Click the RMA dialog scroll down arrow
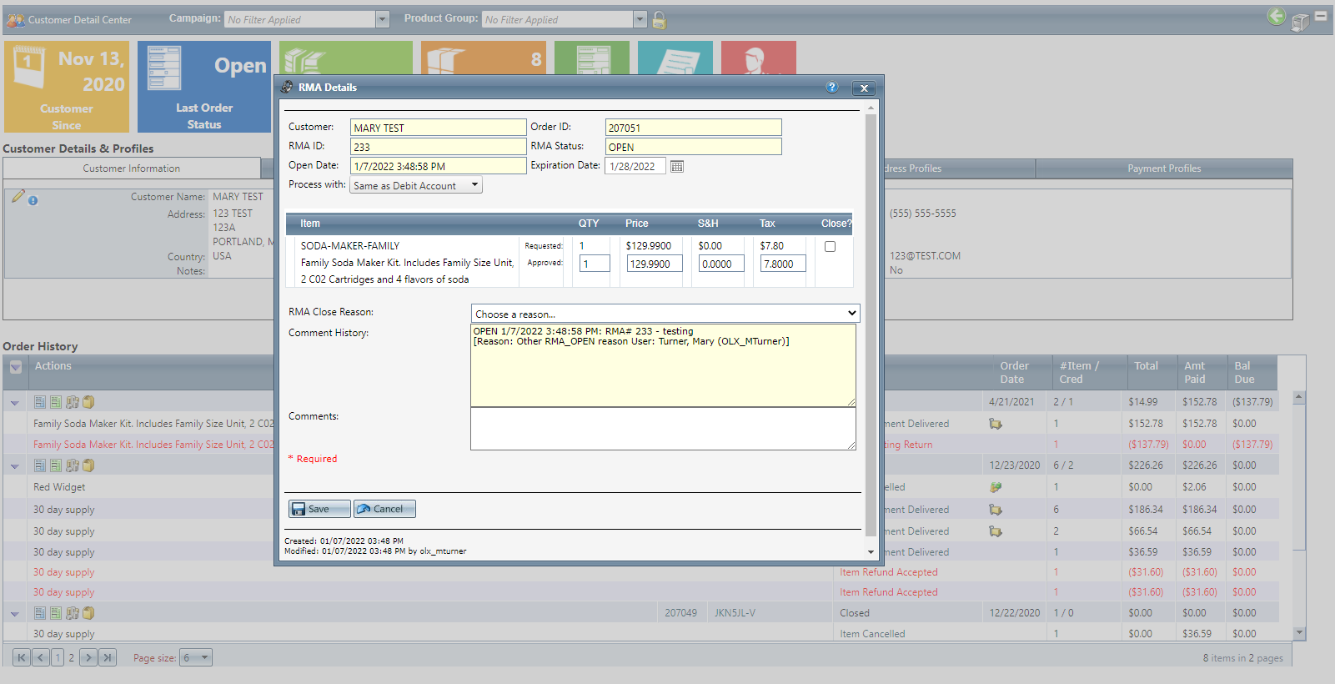Screen dimensions: 1335x684 (871, 551)
